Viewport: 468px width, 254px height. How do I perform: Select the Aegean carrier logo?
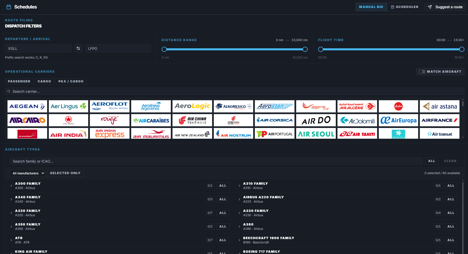click(x=27, y=106)
